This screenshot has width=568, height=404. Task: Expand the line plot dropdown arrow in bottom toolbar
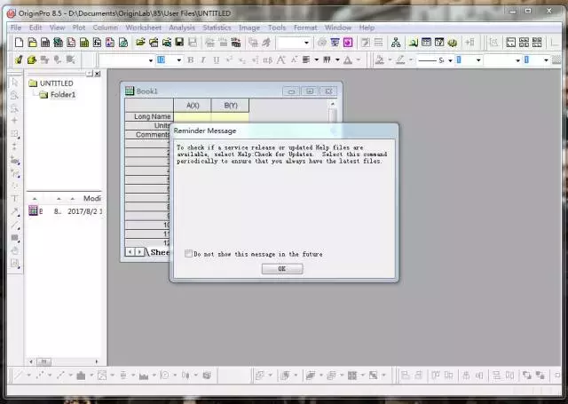point(28,376)
